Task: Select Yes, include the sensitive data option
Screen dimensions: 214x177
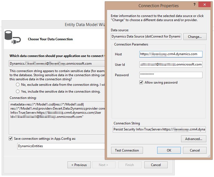Action: click(x=18, y=92)
